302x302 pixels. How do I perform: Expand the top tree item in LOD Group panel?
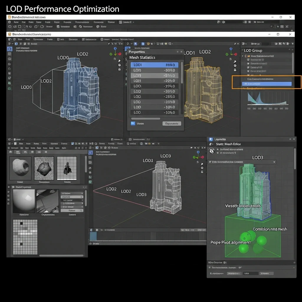[x=243, y=56]
